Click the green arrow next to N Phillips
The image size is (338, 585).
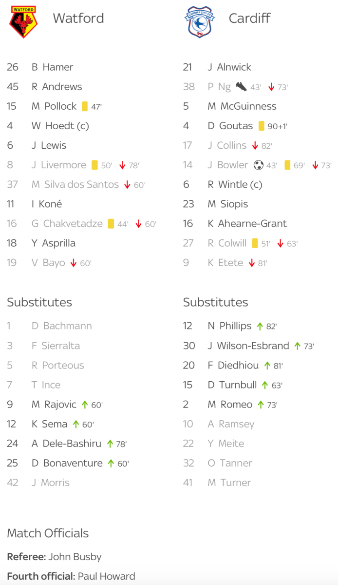260,326
